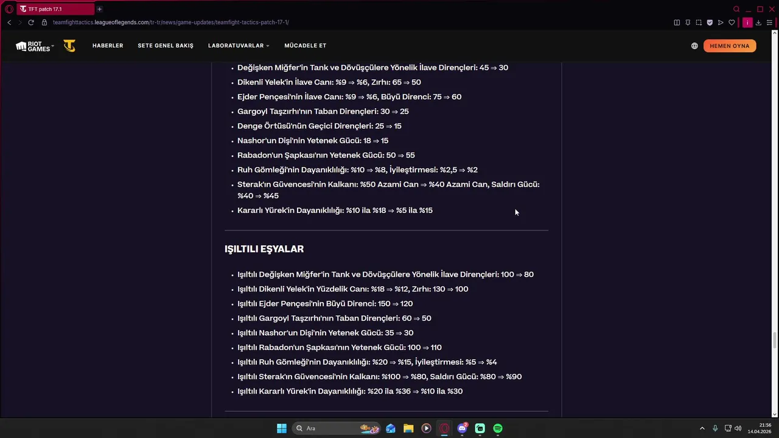Go forward to the next page
The width and height of the screenshot is (779, 438).
click(19, 23)
